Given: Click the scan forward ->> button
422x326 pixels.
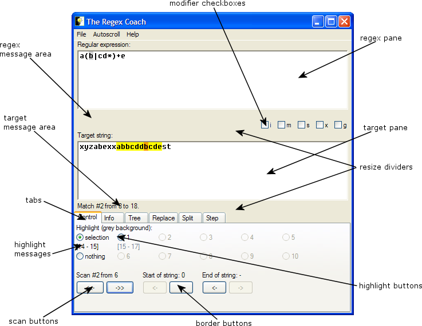Looking at the screenshot, I should [120, 288].
